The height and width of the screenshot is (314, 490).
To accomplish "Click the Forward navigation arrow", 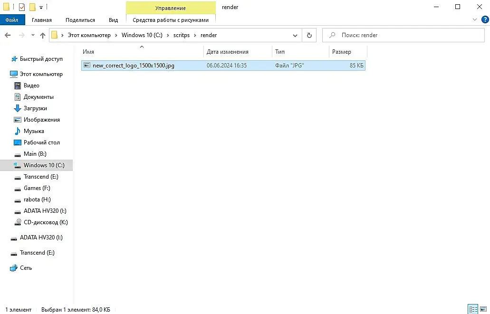I will 21,35.
